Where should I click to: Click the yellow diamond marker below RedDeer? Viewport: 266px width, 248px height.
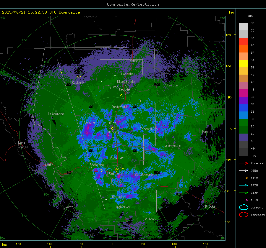[121, 96]
